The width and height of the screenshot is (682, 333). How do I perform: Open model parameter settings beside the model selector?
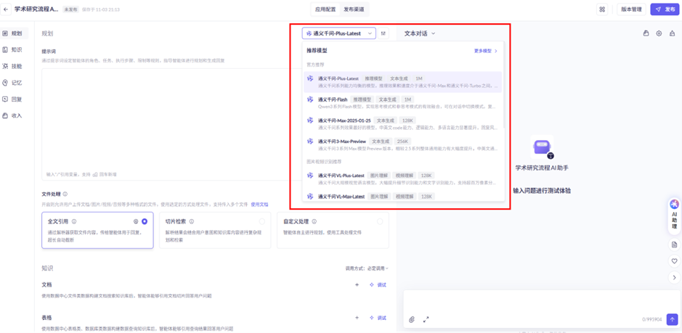coord(383,33)
